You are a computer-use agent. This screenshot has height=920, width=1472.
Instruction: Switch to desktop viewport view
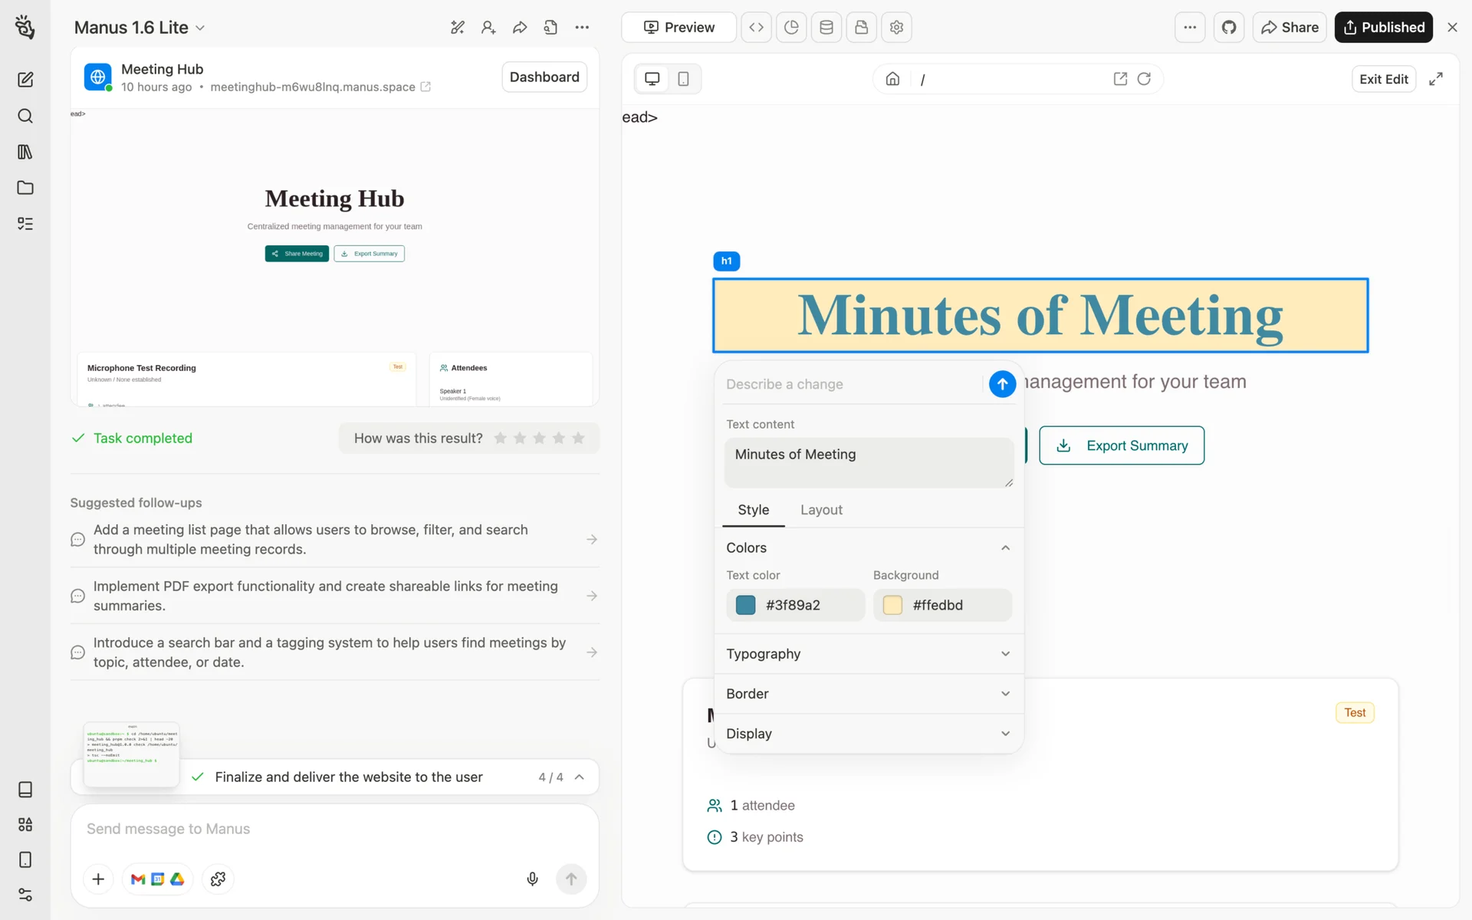pos(652,79)
